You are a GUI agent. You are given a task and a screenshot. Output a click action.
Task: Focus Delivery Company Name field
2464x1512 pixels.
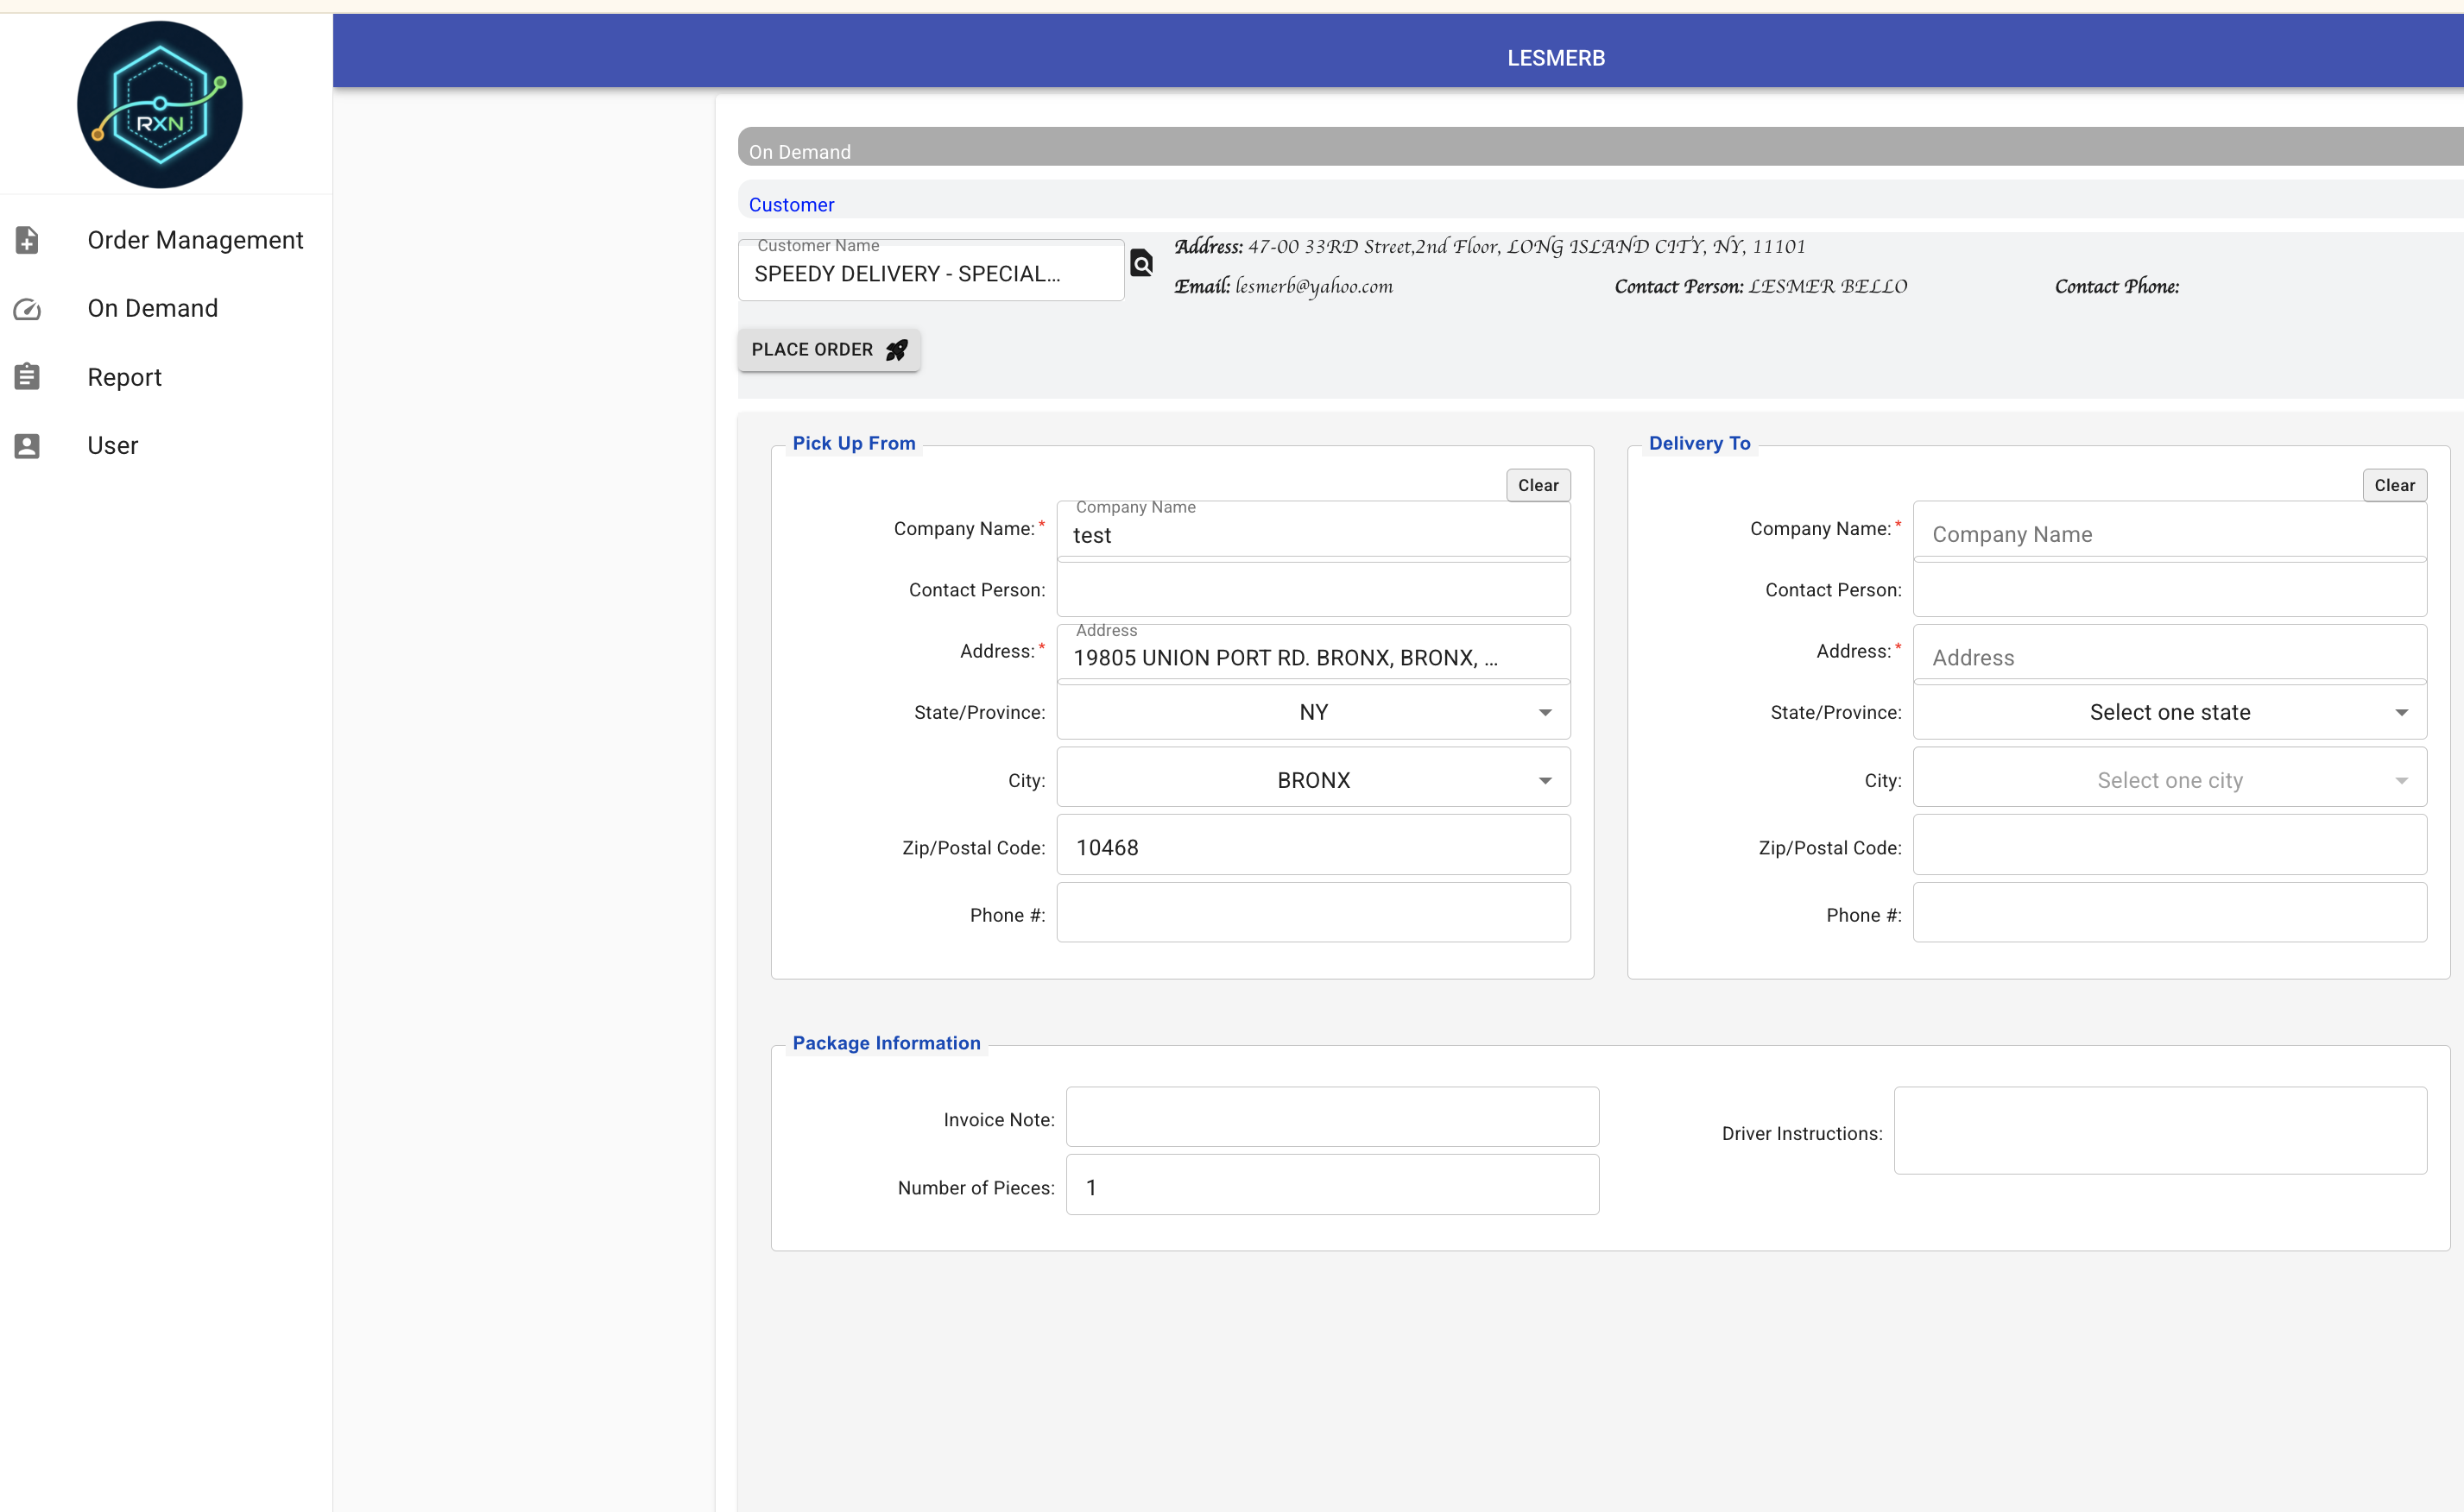pyautogui.click(x=2169, y=530)
